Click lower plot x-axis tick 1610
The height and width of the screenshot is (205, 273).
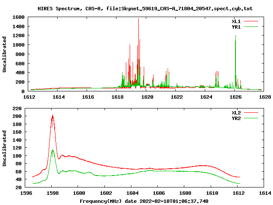[212, 193]
